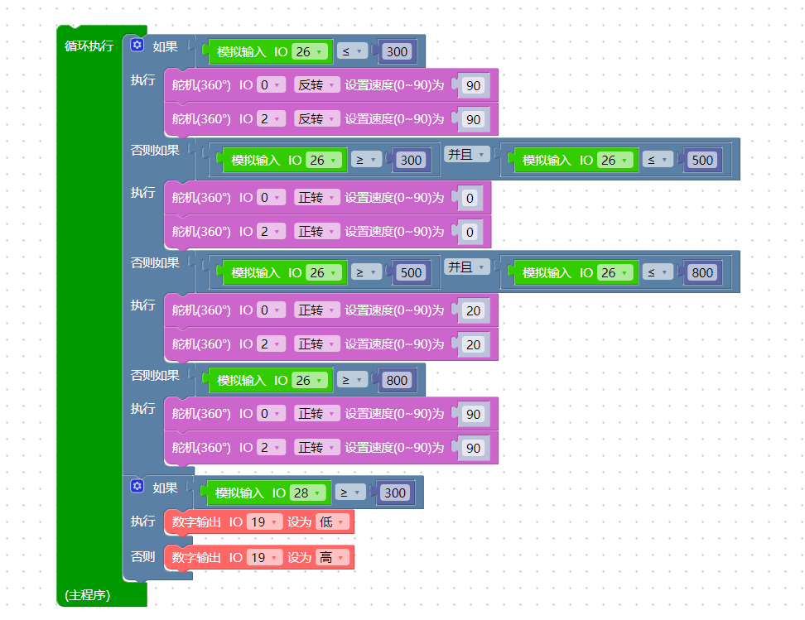
Task: Open gear on 如果 block with IO 28 condition
Action: tap(137, 486)
